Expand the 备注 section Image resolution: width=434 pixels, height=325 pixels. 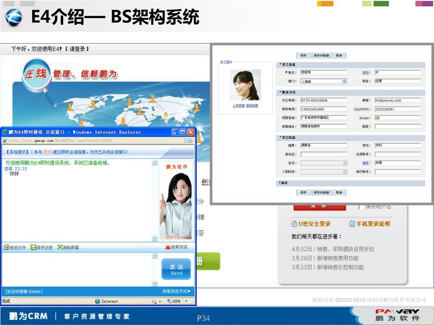280,183
